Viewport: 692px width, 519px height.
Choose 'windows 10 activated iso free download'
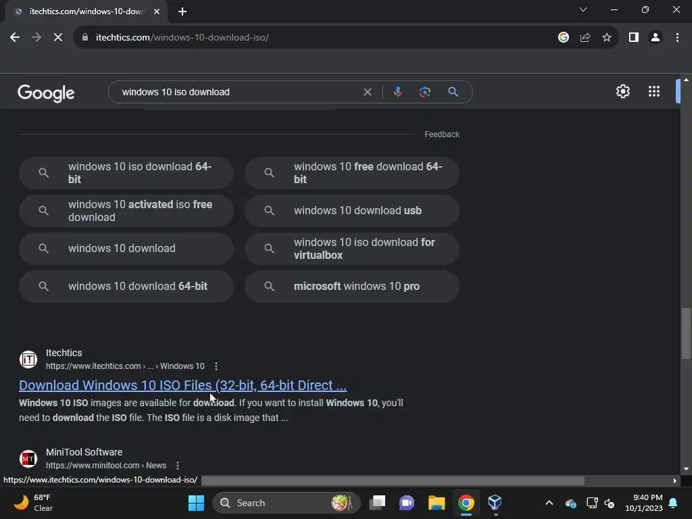(126, 211)
